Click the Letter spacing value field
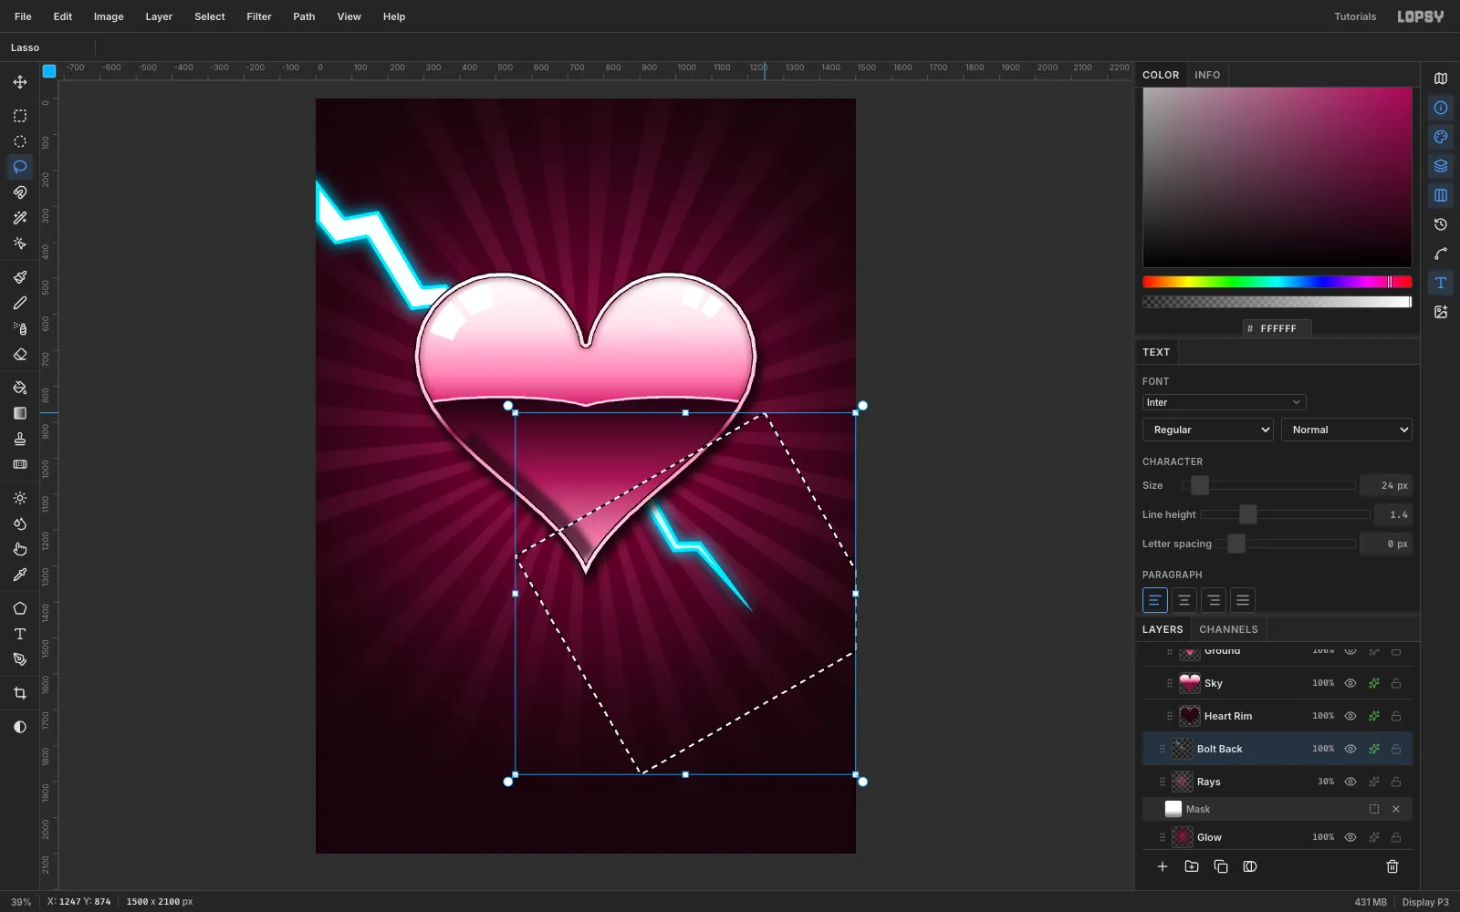 click(1386, 544)
